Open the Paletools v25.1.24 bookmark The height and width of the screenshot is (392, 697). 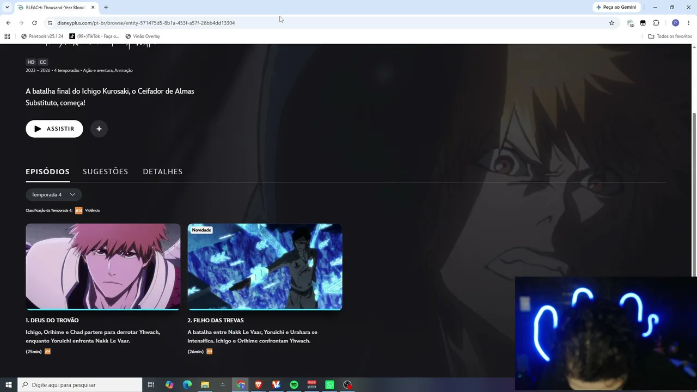tap(42, 36)
